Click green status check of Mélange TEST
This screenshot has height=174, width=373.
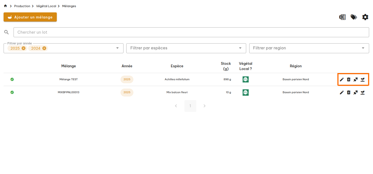(x=12, y=79)
